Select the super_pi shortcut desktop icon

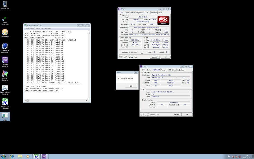tap(5, 104)
